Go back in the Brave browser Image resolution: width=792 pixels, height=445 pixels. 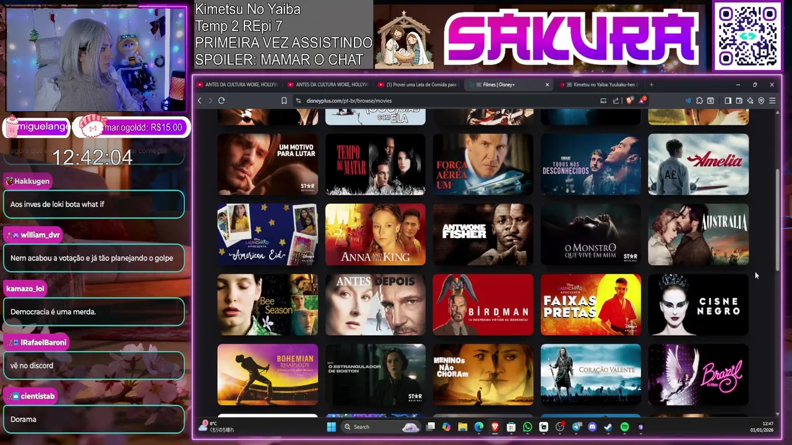pyautogui.click(x=199, y=101)
